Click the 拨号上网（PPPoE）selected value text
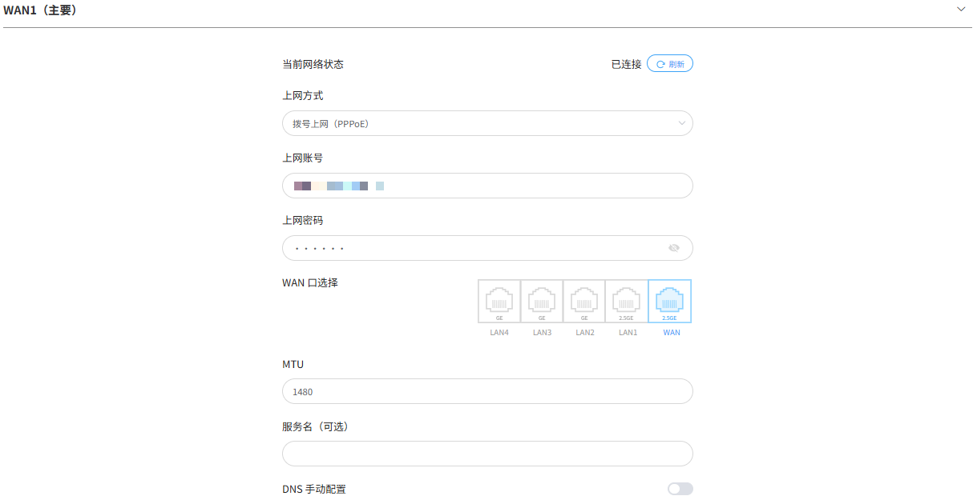This screenshot has width=973, height=504. point(330,123)
